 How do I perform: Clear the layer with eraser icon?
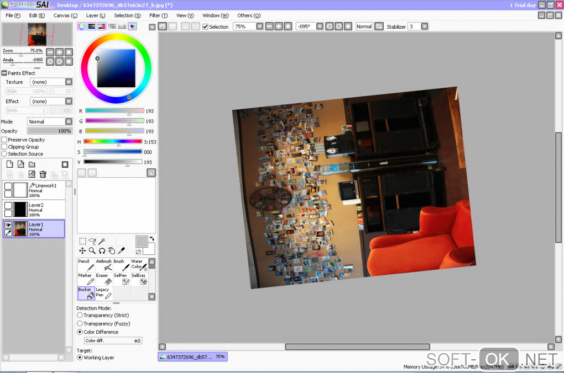pyautogui.click(x=32, y=174)
